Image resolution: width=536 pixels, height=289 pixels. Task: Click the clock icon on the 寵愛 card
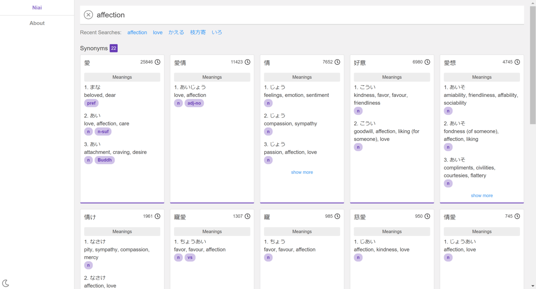[x=247, y=217]
